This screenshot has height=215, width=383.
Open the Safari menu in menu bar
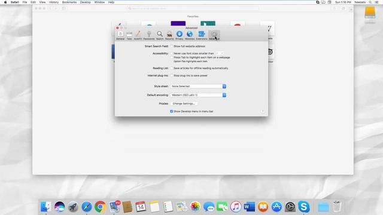[x=14, y=2]
